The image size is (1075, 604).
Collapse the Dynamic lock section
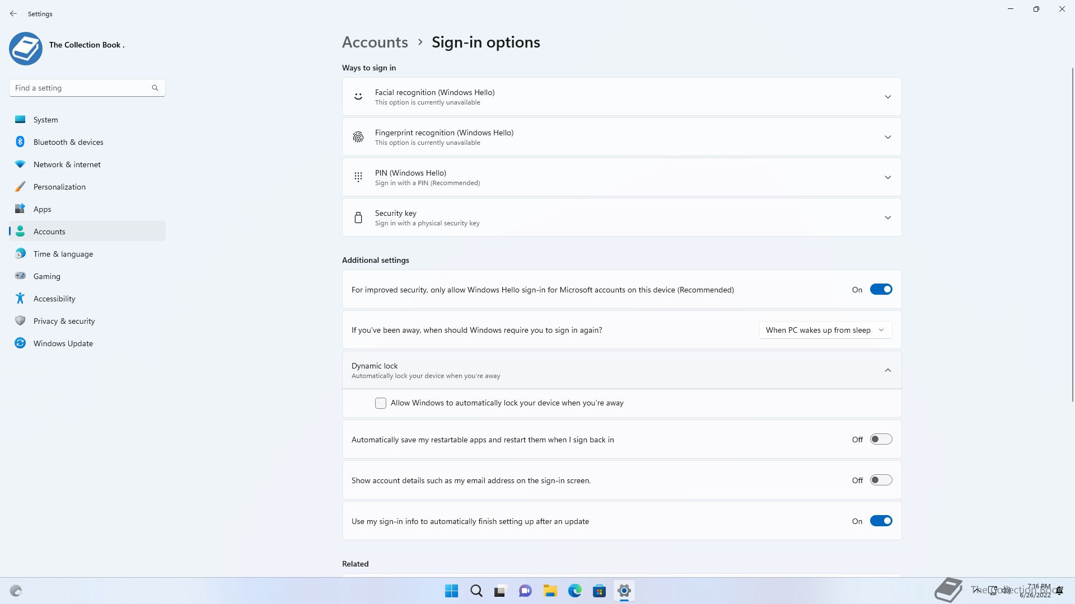point(887,370)
